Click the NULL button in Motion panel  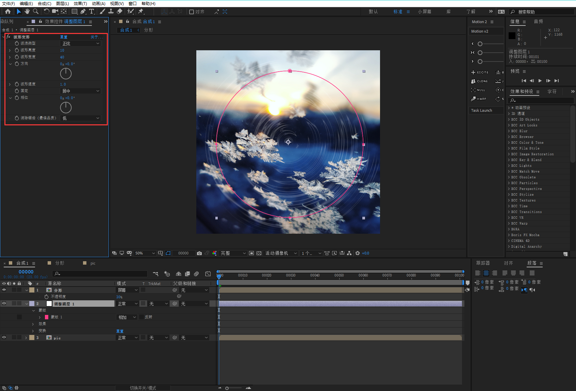[x=478, y=90]
